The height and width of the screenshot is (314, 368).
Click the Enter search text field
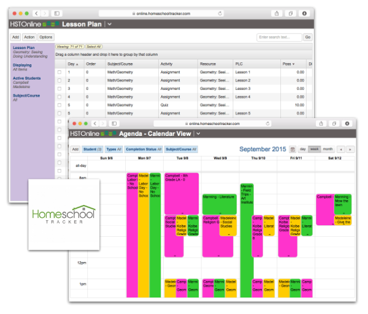click(279, 37)
